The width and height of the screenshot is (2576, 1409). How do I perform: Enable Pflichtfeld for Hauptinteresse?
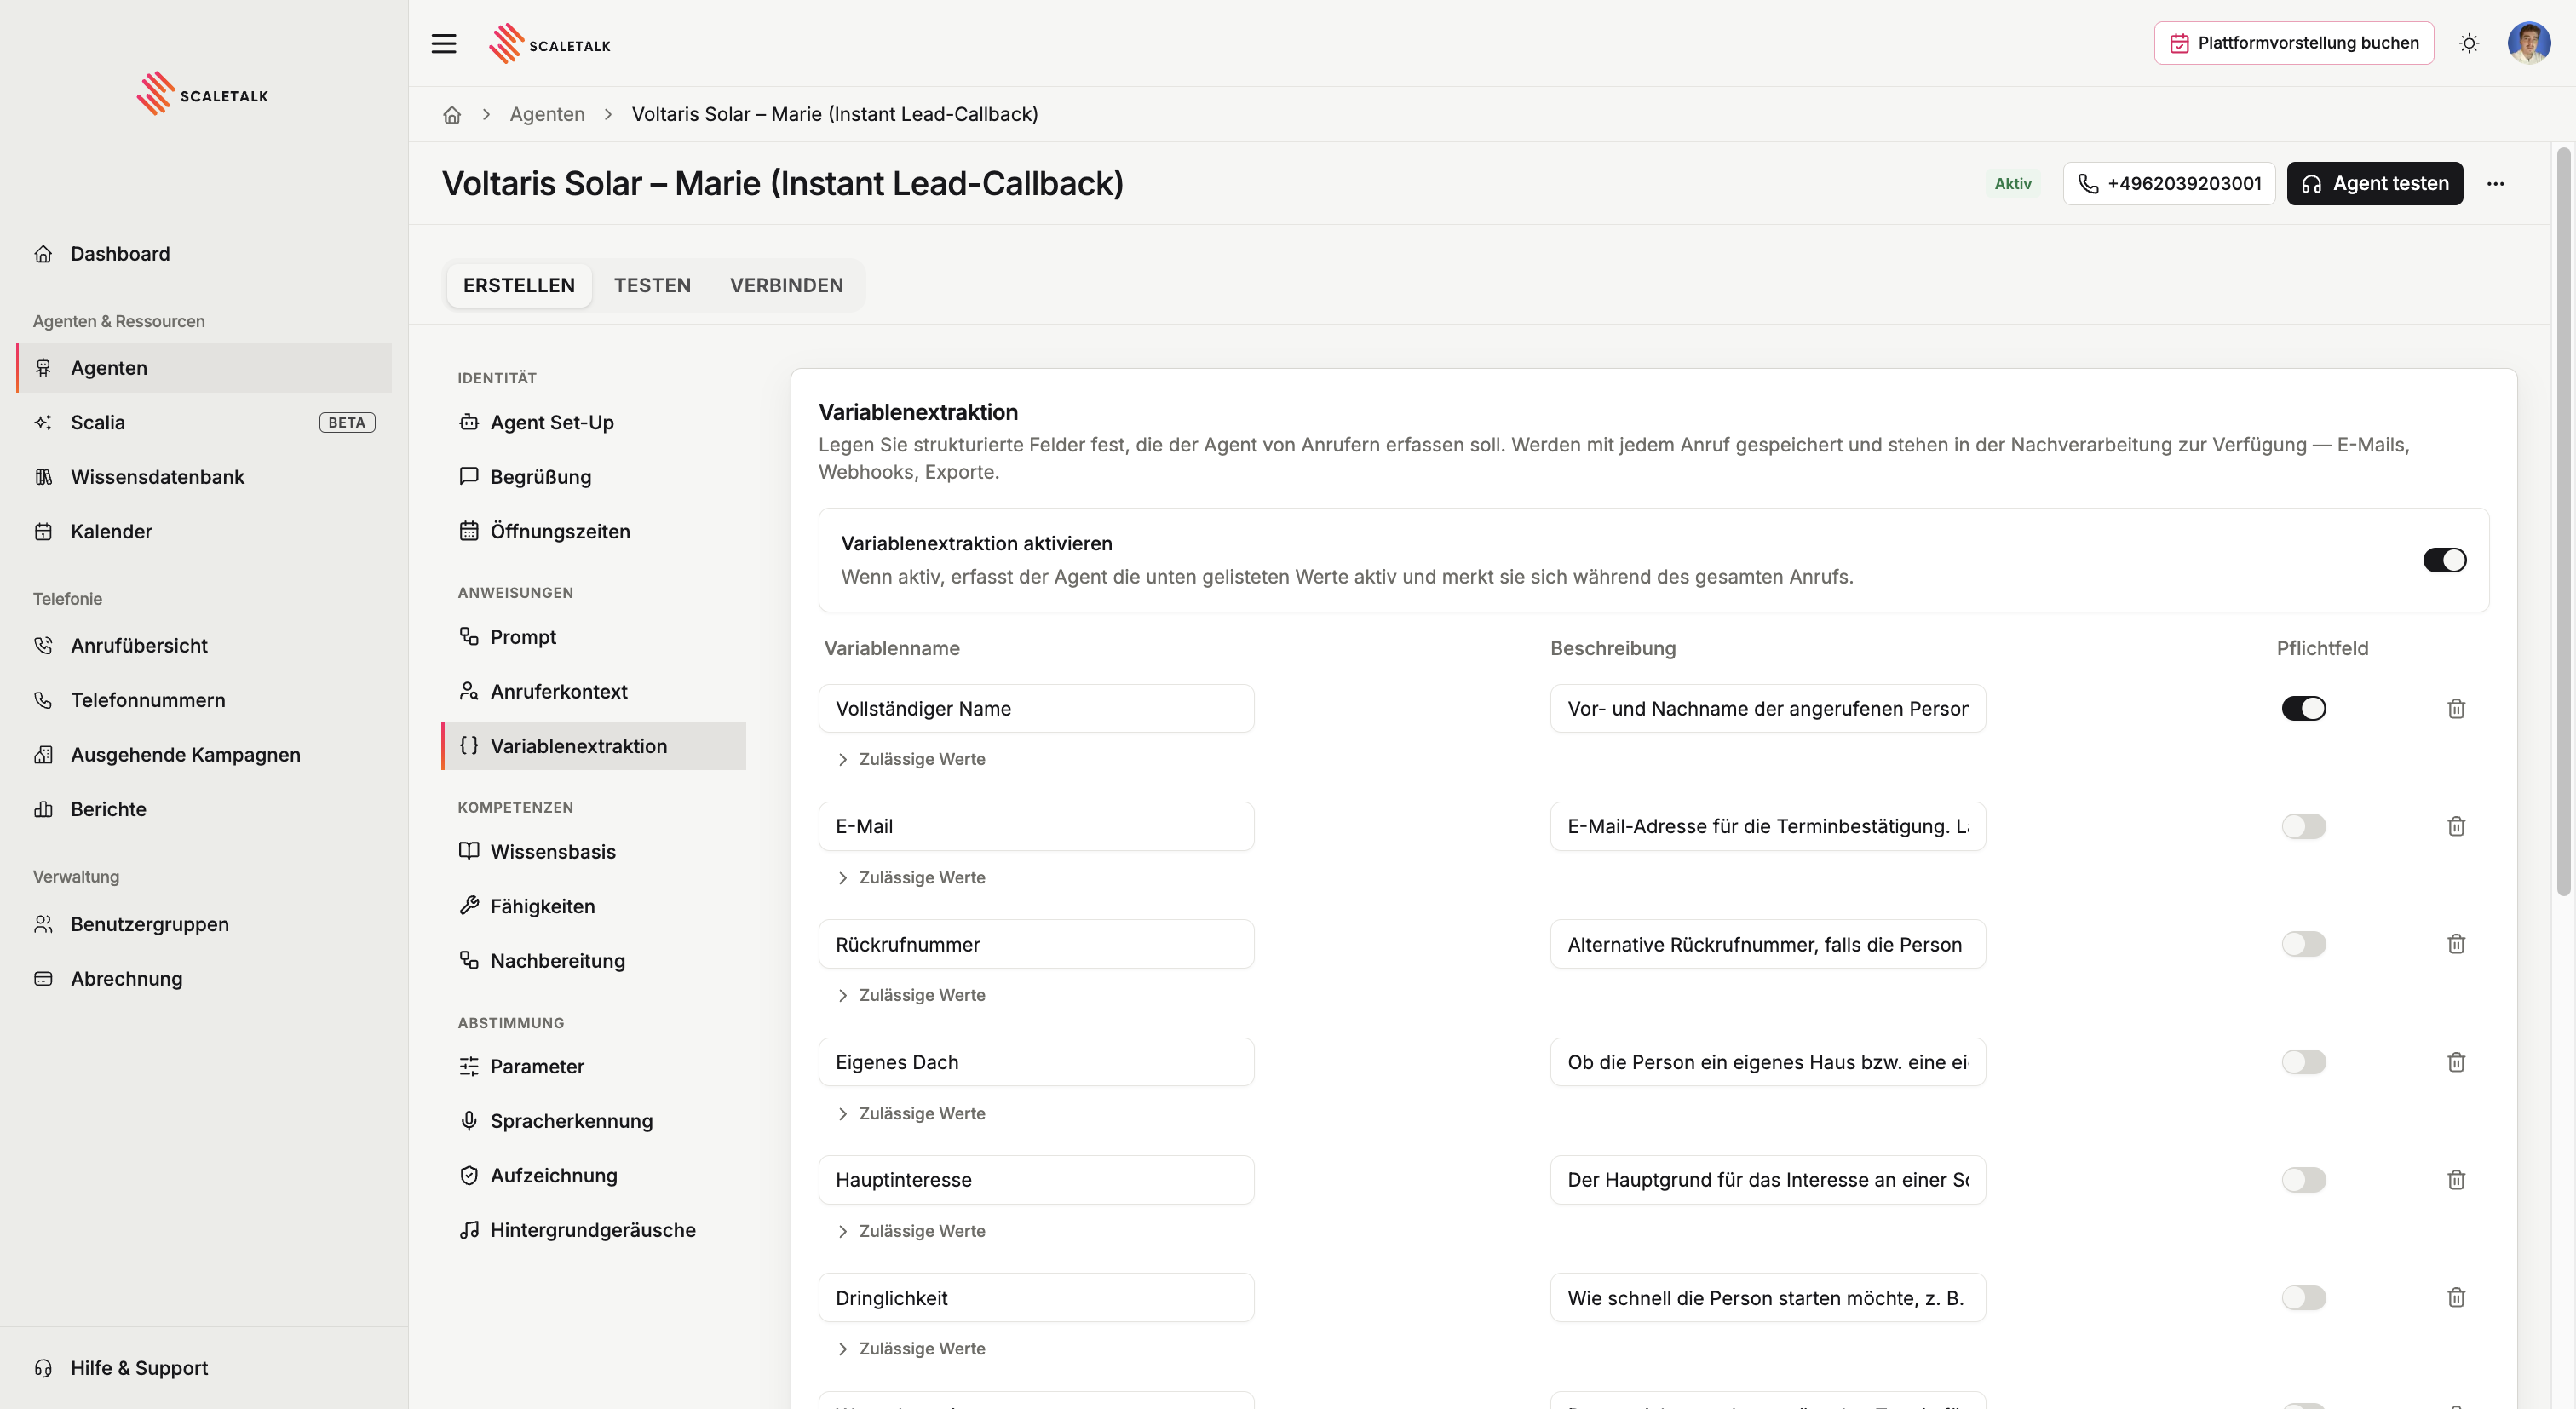point(2303,1180)
